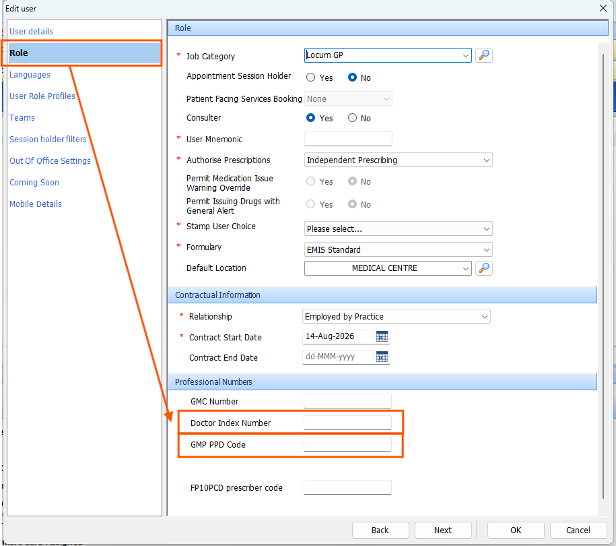Select No for Appointment Session Holder

coord(352,78)
